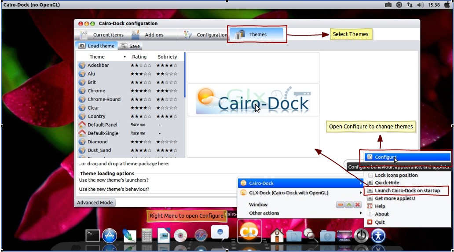Click the volume speaker icon in panel
This screenshot has width=454, height=252.
tap(420, 5)
